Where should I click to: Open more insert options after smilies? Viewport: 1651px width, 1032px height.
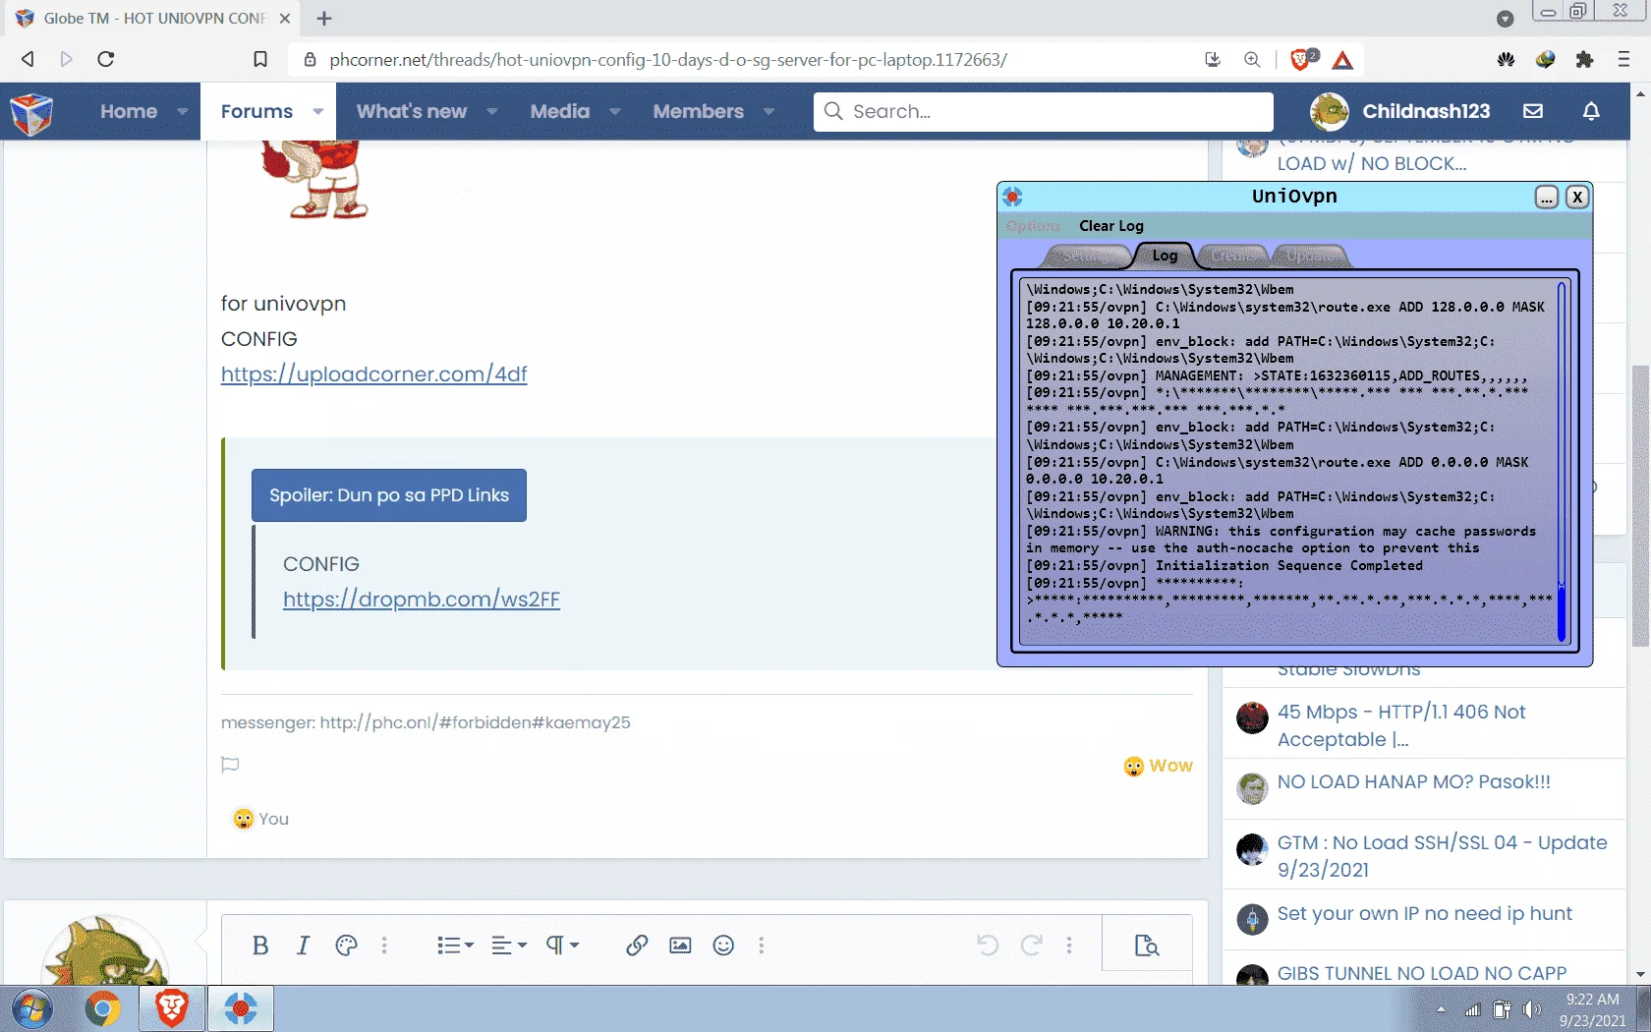(762, 946)
